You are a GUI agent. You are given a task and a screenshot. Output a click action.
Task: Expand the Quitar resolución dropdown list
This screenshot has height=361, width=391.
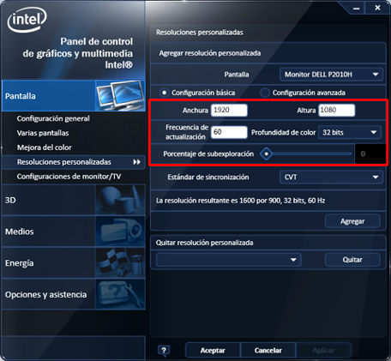(229, 260)
